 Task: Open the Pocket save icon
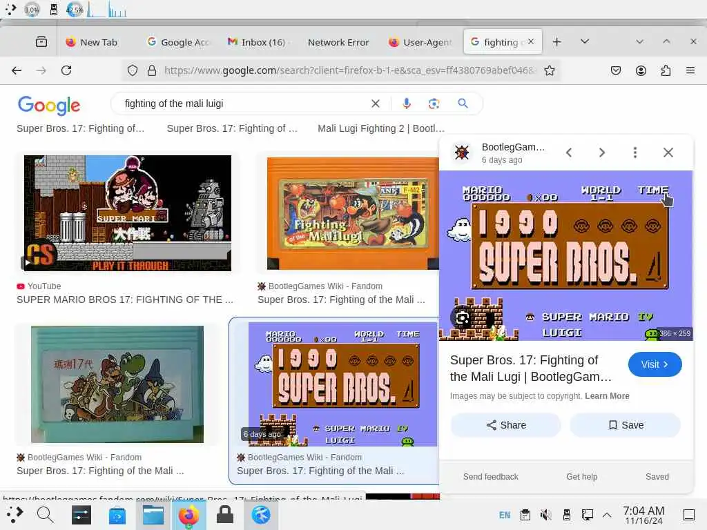[x=615, y=70]
